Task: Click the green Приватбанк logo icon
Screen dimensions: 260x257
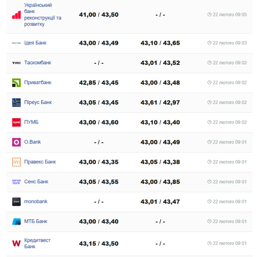Action: coord(16,83)
